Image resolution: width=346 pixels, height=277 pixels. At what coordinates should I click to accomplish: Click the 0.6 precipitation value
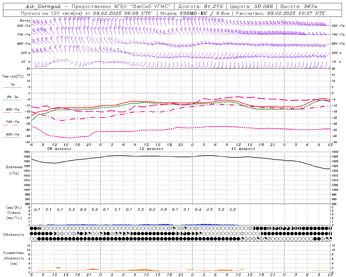click(164, 209)
